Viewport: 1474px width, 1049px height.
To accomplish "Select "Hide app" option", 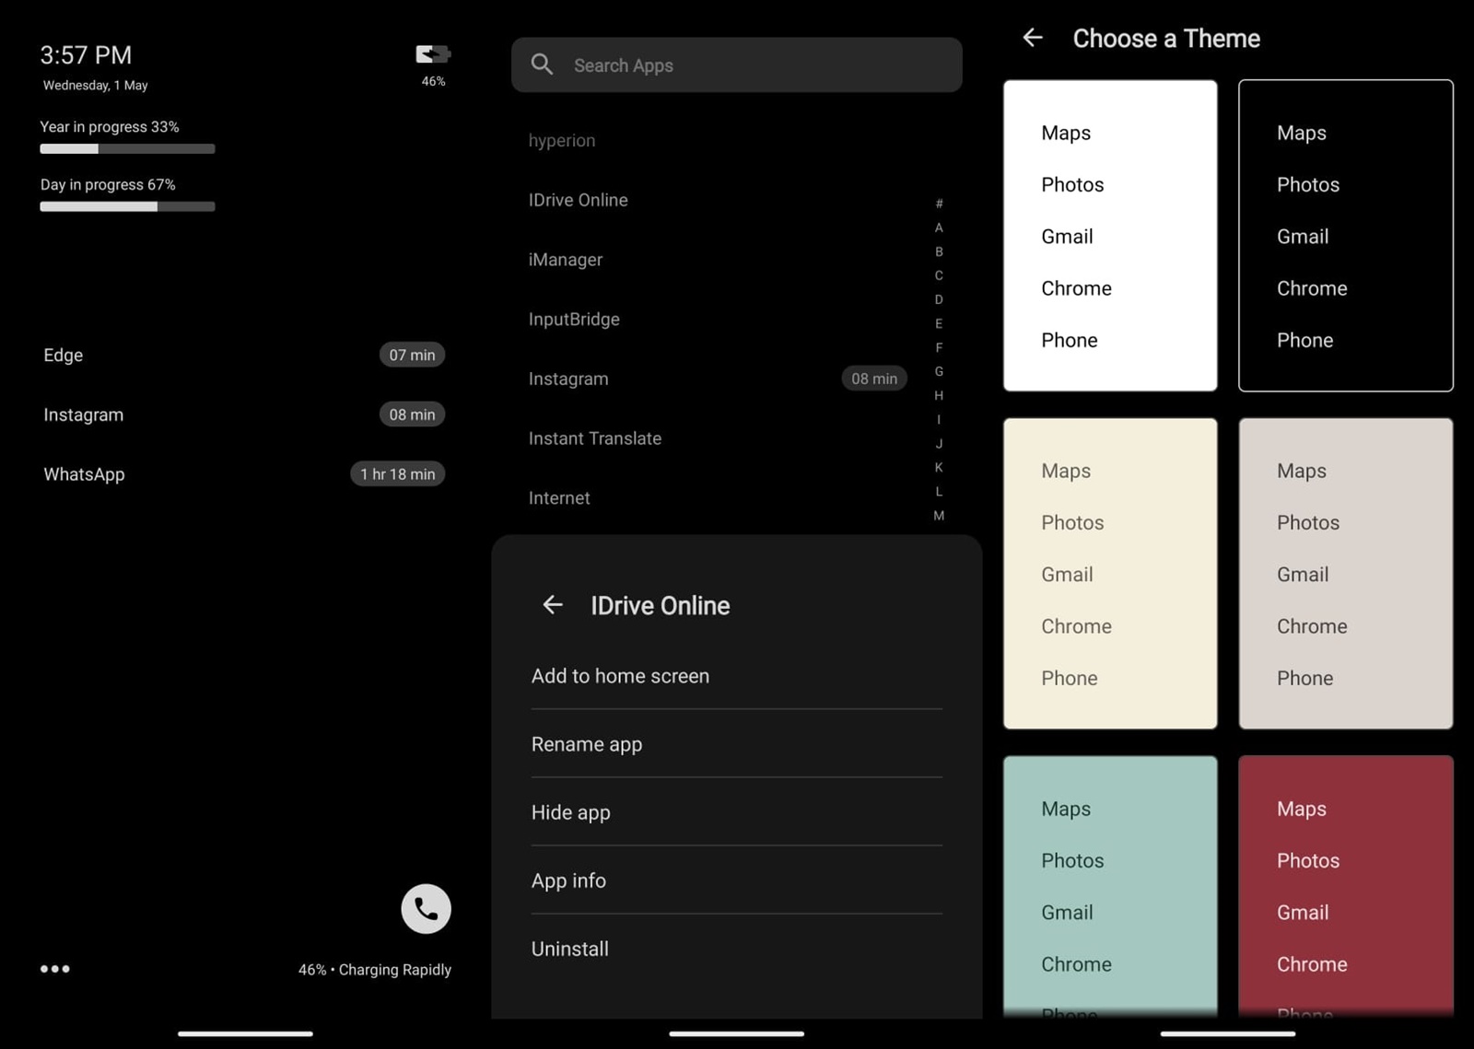I will pyautogui.click(x=569, y=812).
